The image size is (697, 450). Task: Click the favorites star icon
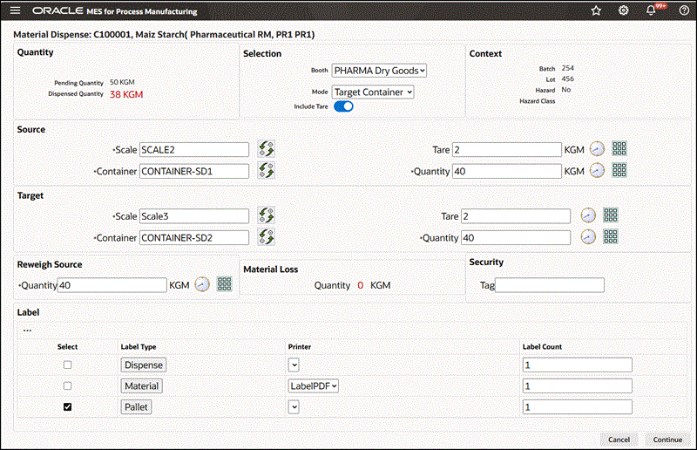click(596, 10)
